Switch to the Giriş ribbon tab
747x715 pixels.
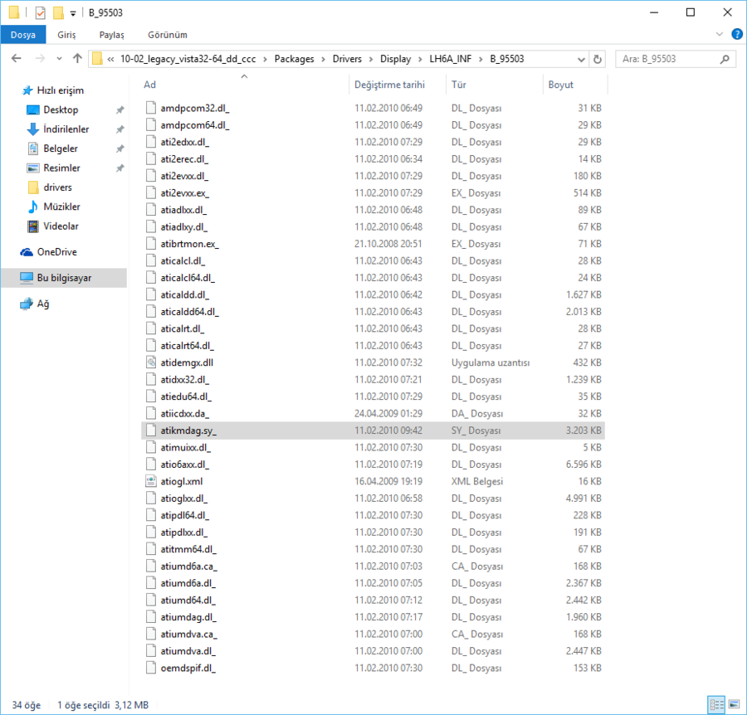pyautogui.click(x=66, y=35)
